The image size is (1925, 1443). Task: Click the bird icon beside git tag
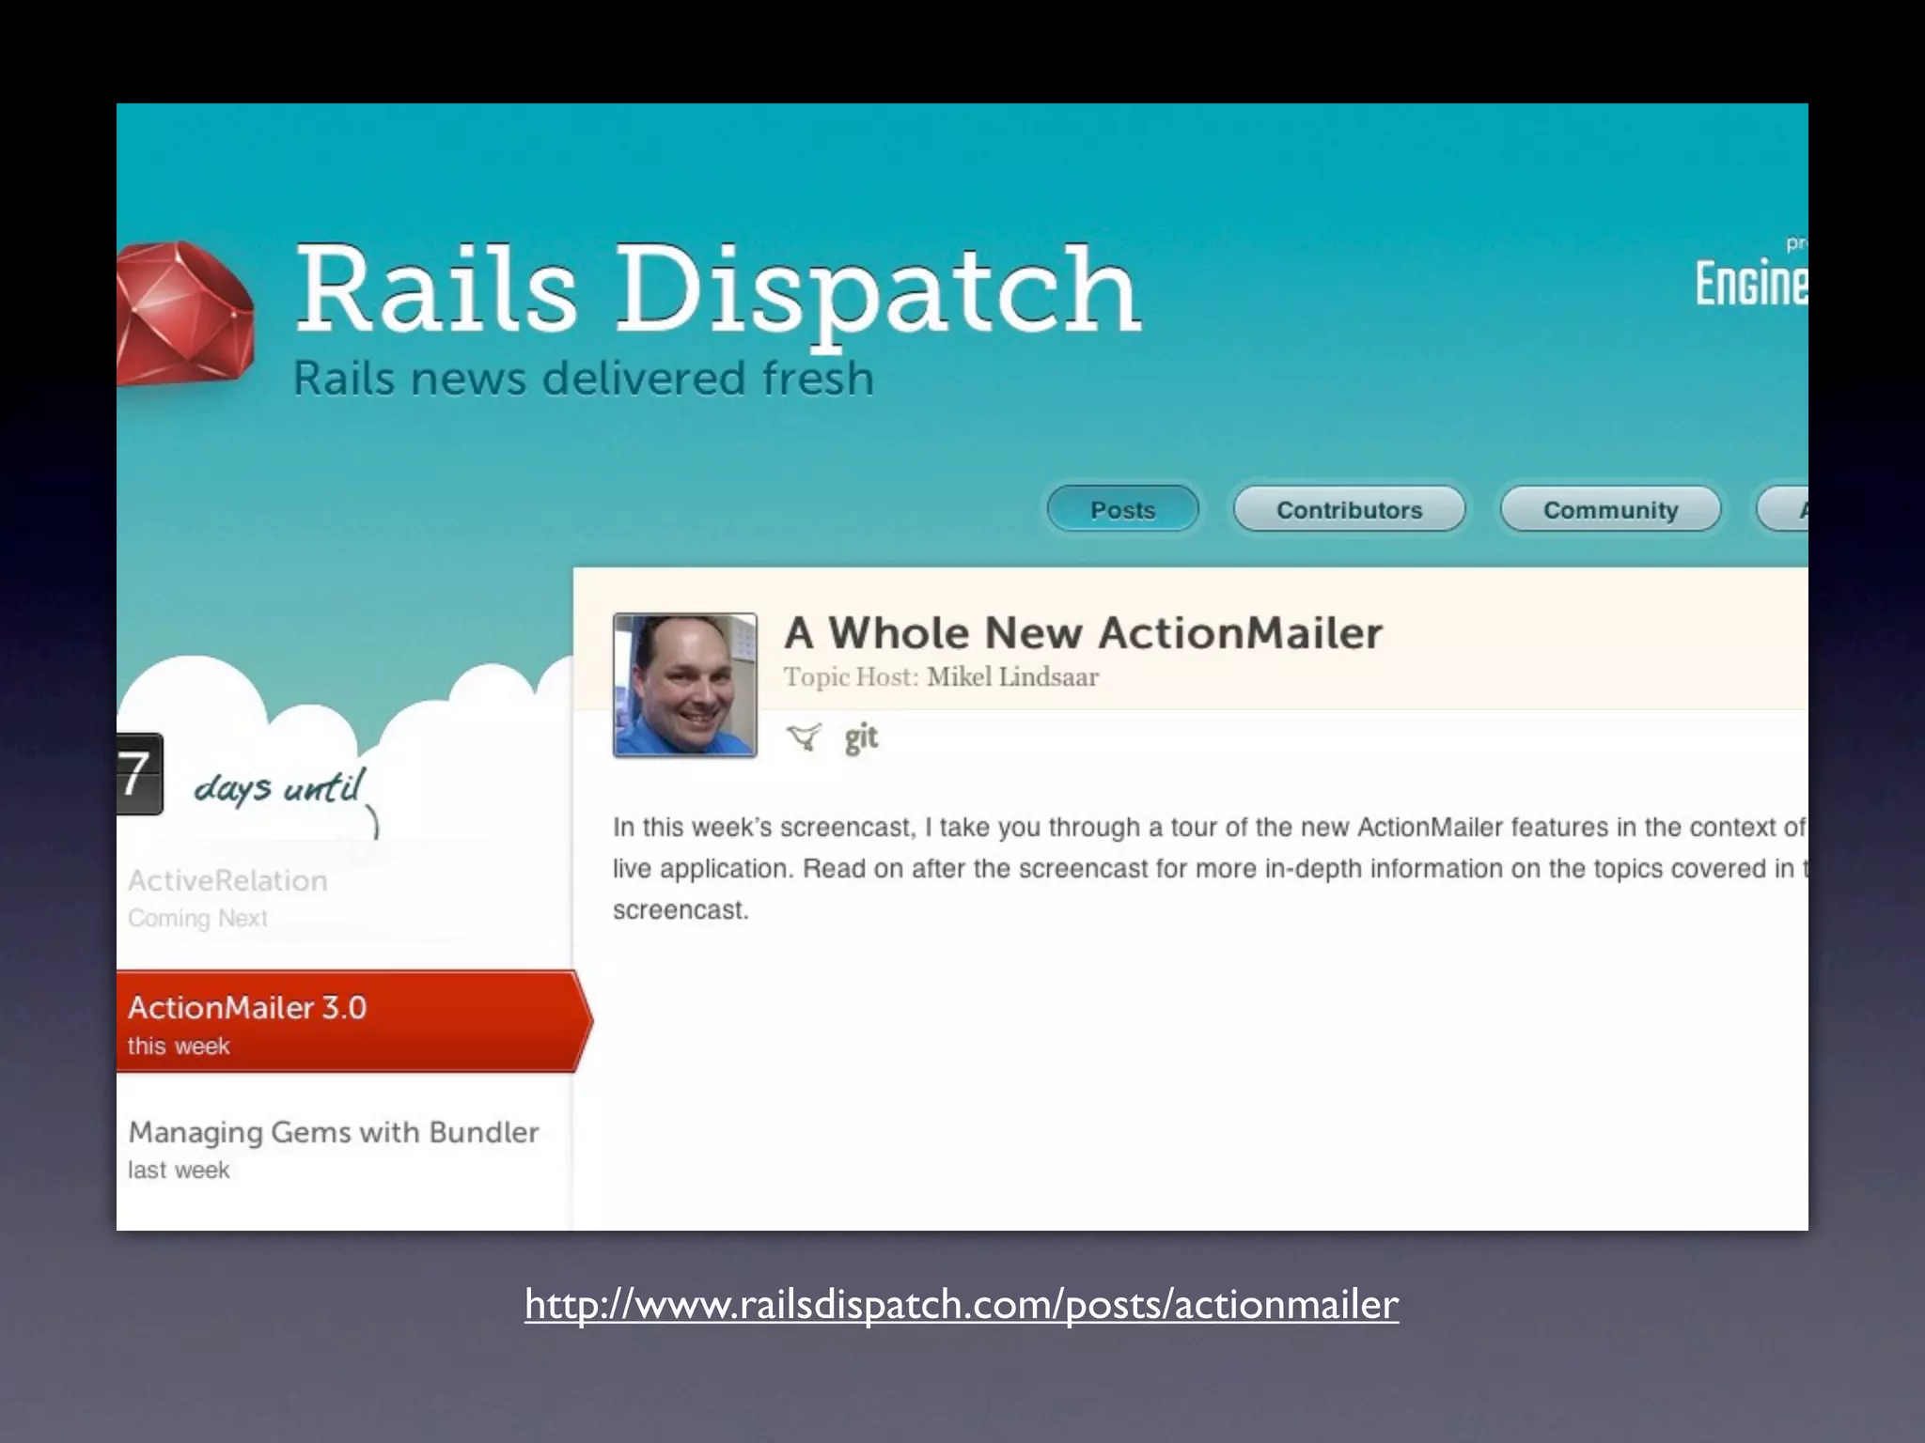[x=805, y=737]
